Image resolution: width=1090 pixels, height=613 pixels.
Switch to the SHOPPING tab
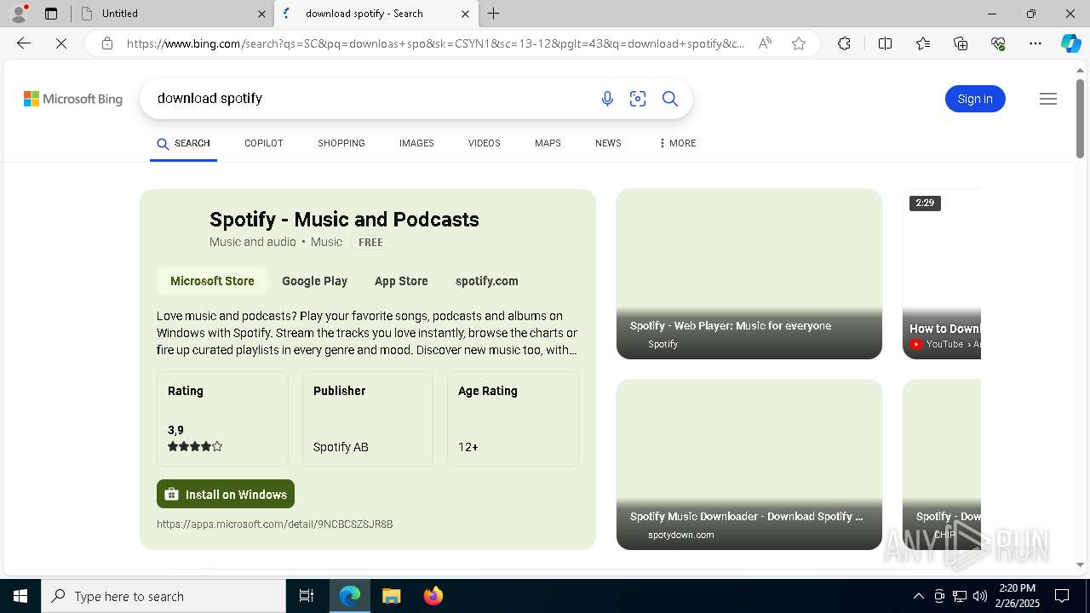coord(341,143)
